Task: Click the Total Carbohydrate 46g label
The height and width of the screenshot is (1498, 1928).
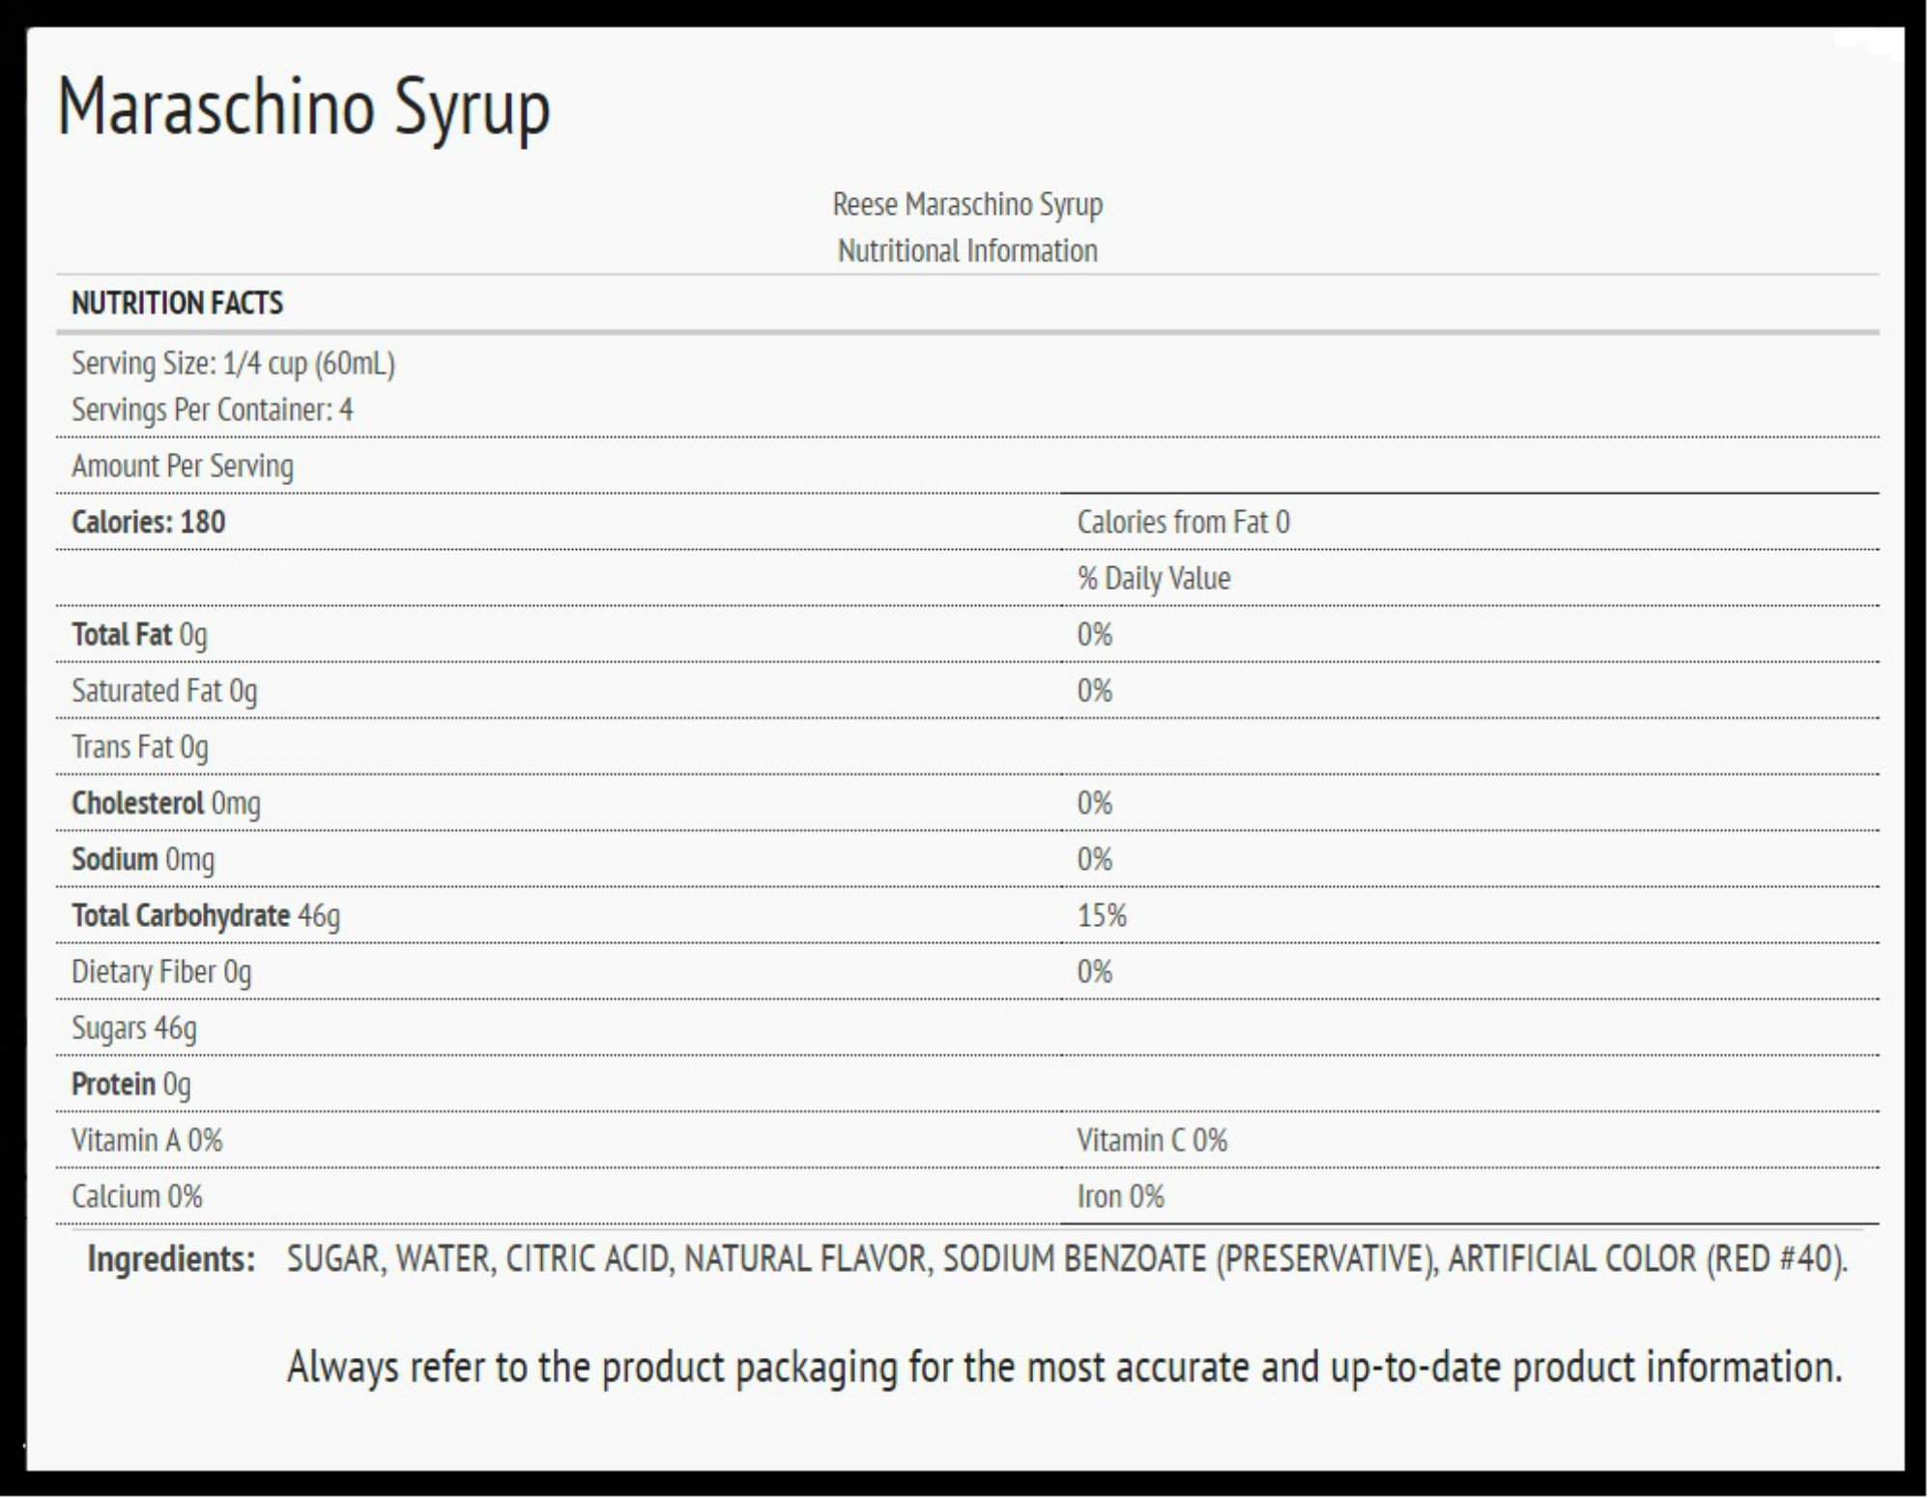Action: click(205, 915)
